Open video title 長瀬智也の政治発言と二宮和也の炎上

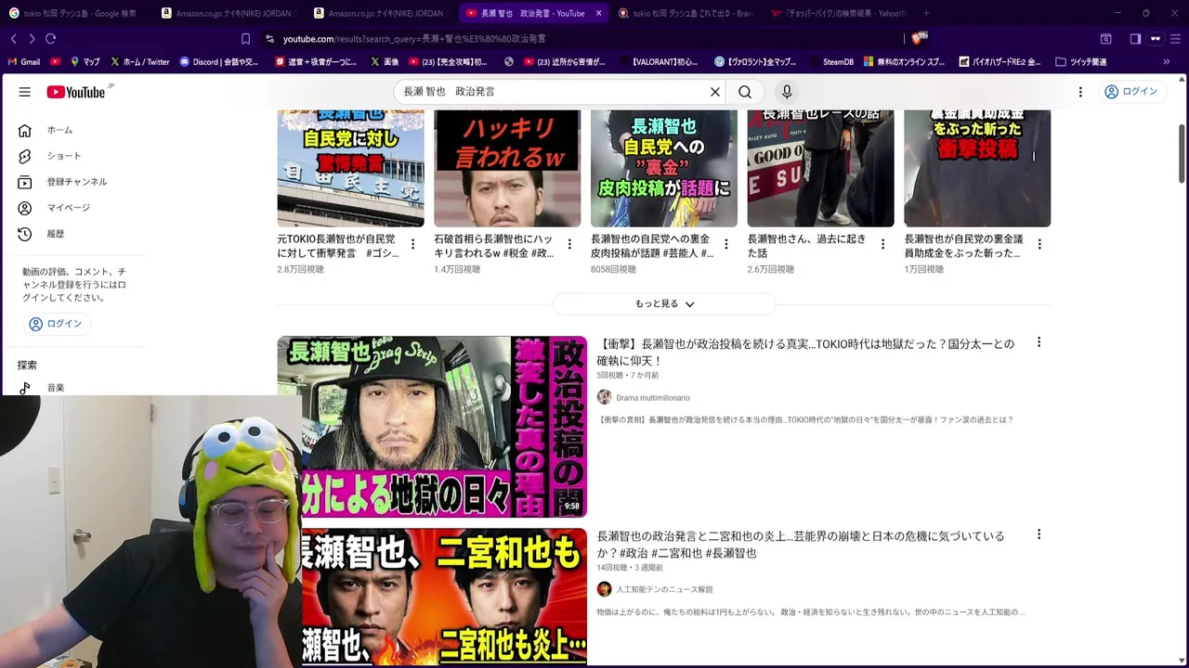click(801, 544)
